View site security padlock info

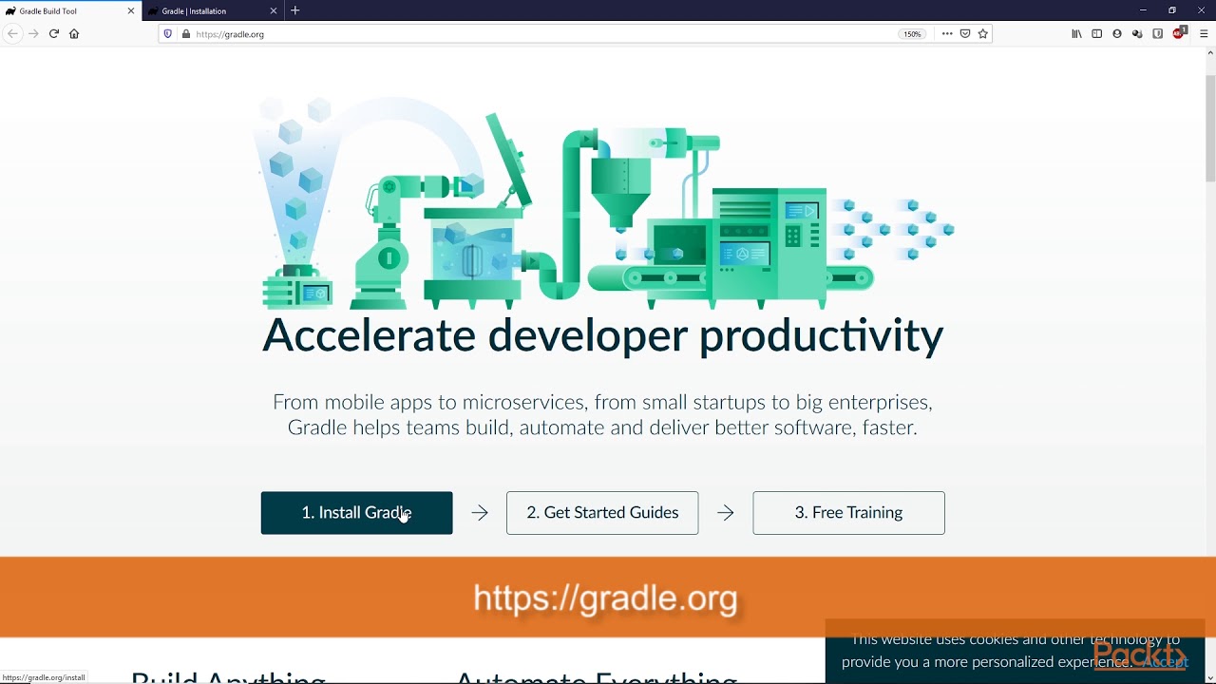coord(185,33)
